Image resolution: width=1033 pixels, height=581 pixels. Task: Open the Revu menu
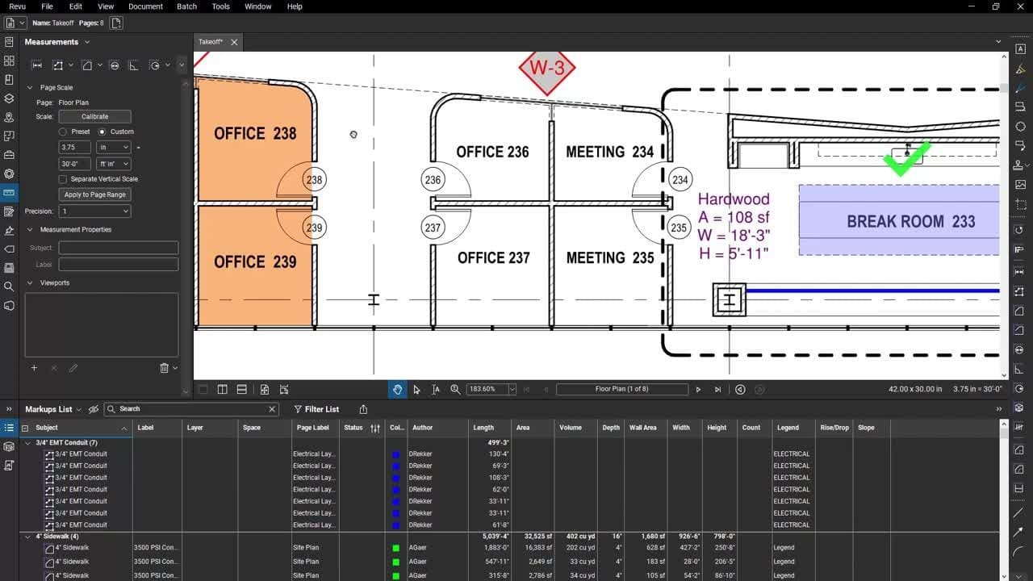pyautogui.click(x=17, y=6)
